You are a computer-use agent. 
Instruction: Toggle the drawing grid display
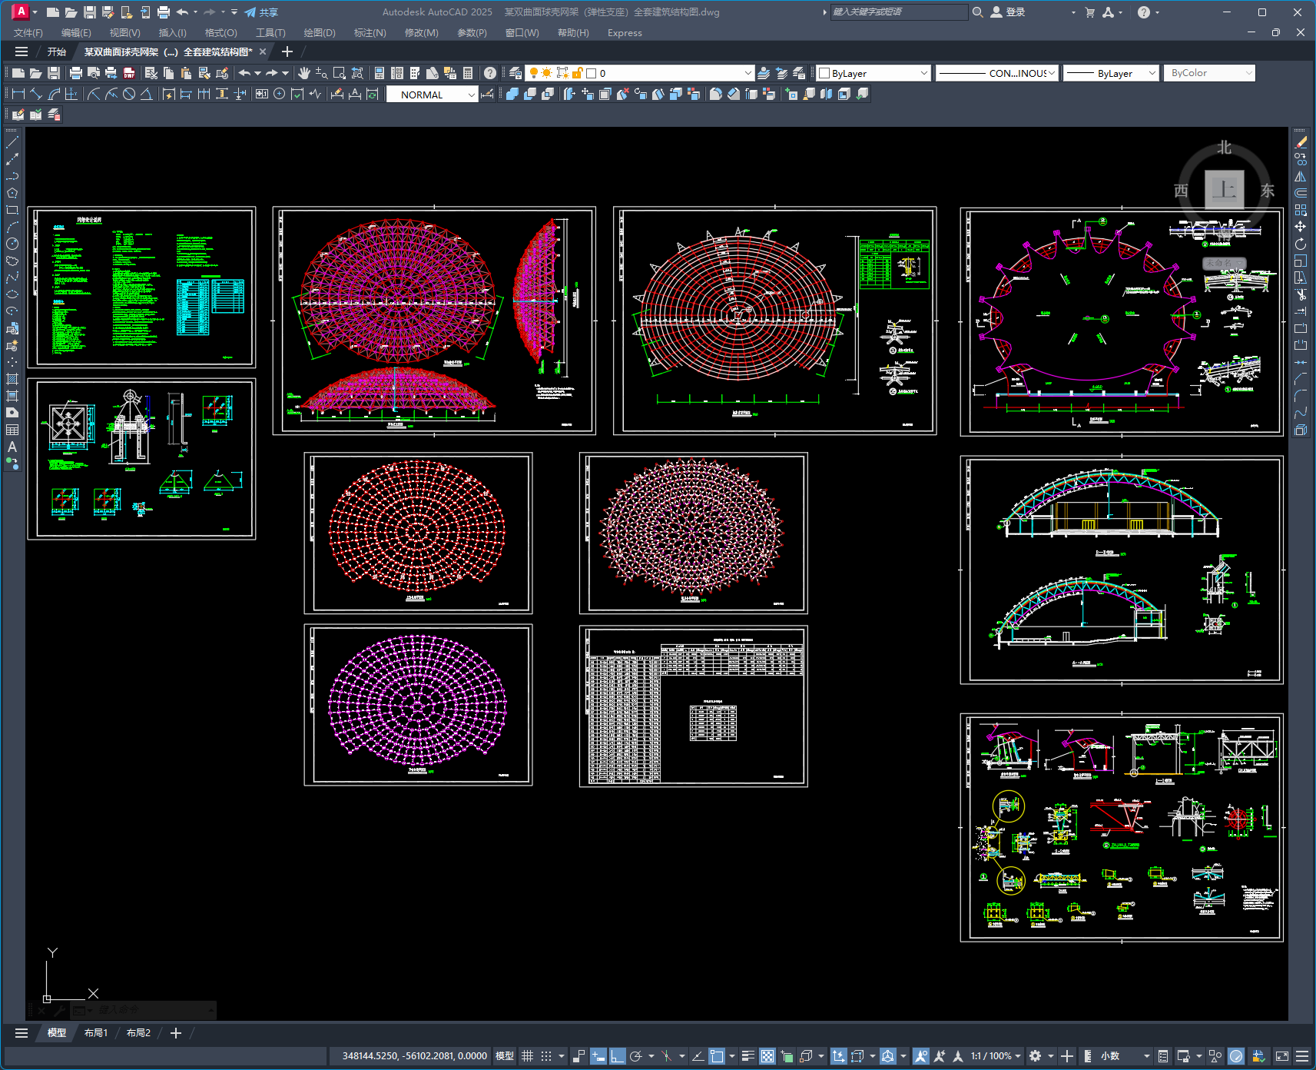[x=527, y=1056]
